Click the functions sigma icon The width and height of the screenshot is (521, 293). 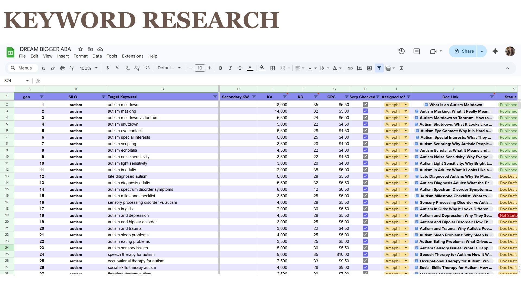click(401, 68)
